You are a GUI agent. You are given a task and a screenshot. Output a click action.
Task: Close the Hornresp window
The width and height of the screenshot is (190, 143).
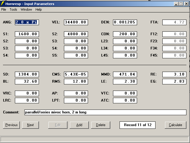click(x=186, y=4)
